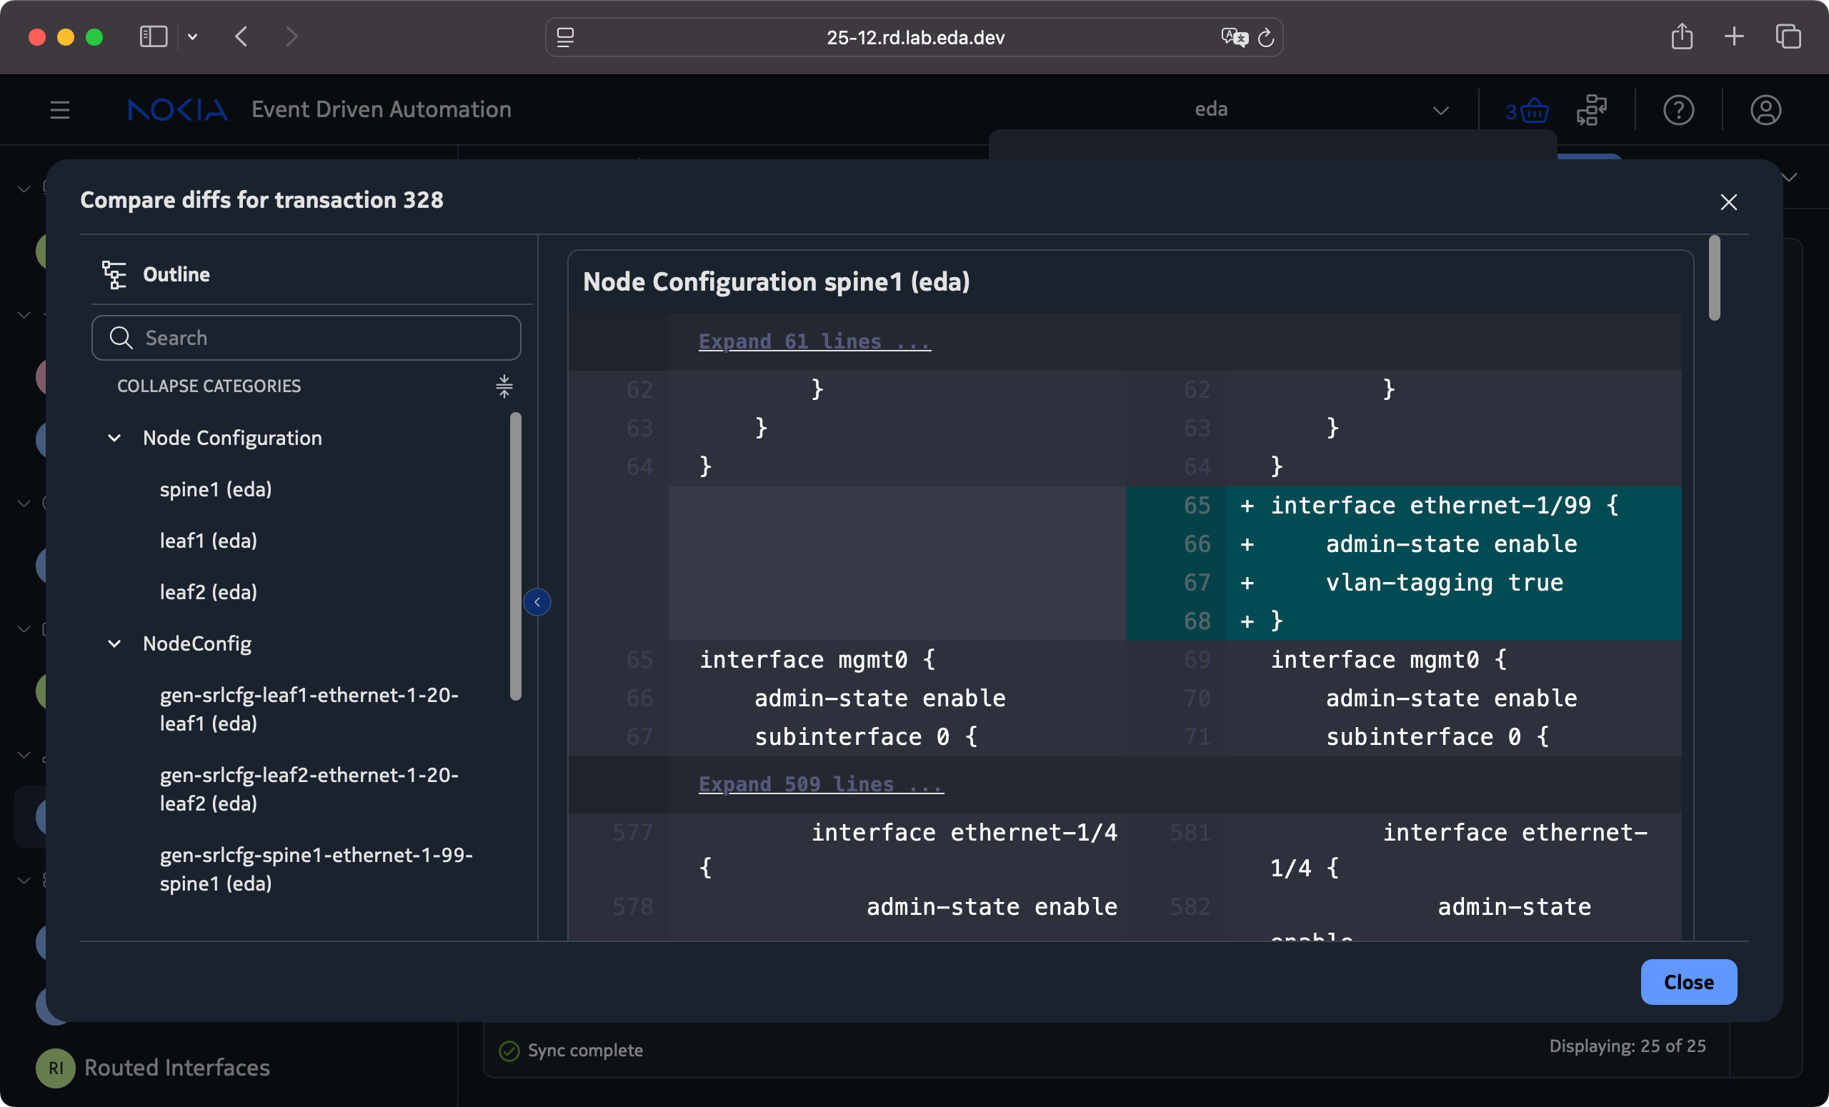Open the help question mark icon
Viewport: 1829px width, 1107px height.
click(x=1678, y=111)
